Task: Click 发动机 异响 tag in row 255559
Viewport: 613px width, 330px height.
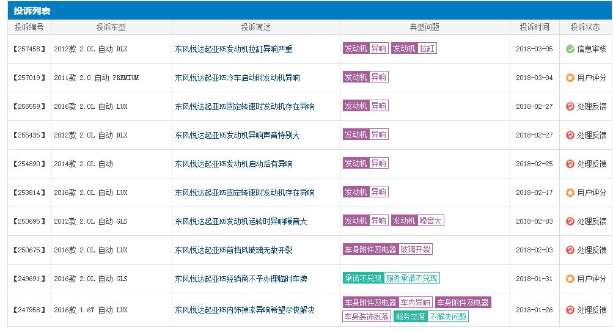Action: (365, 106)
